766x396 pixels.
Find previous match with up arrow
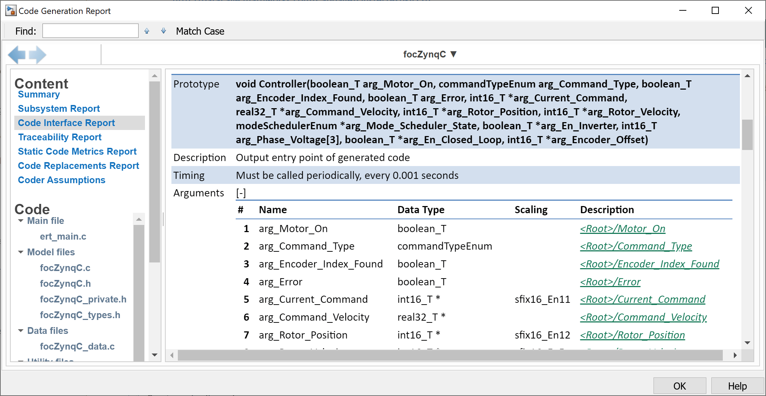[x=147, y=31]
